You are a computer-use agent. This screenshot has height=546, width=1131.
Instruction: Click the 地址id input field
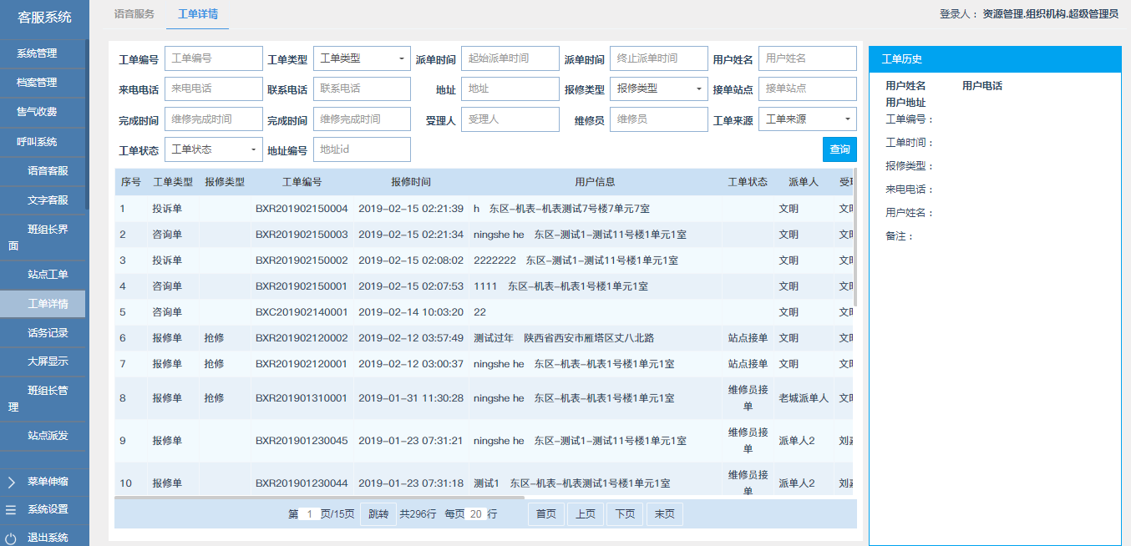(x=362, y=149)
